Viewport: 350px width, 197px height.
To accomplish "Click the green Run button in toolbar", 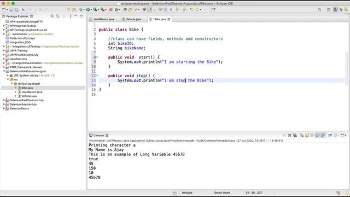I will (x=88, y=10).
